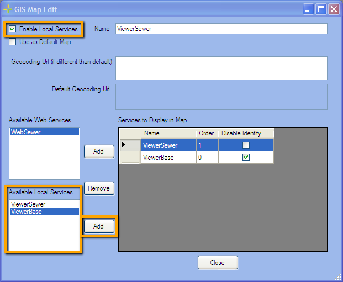Close the GIS Map Edit window
This screenshot has height=282, width=343.
(x=334, y=9)
